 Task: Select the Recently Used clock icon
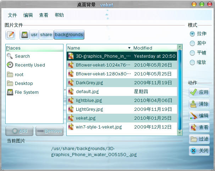click(10, 65)
